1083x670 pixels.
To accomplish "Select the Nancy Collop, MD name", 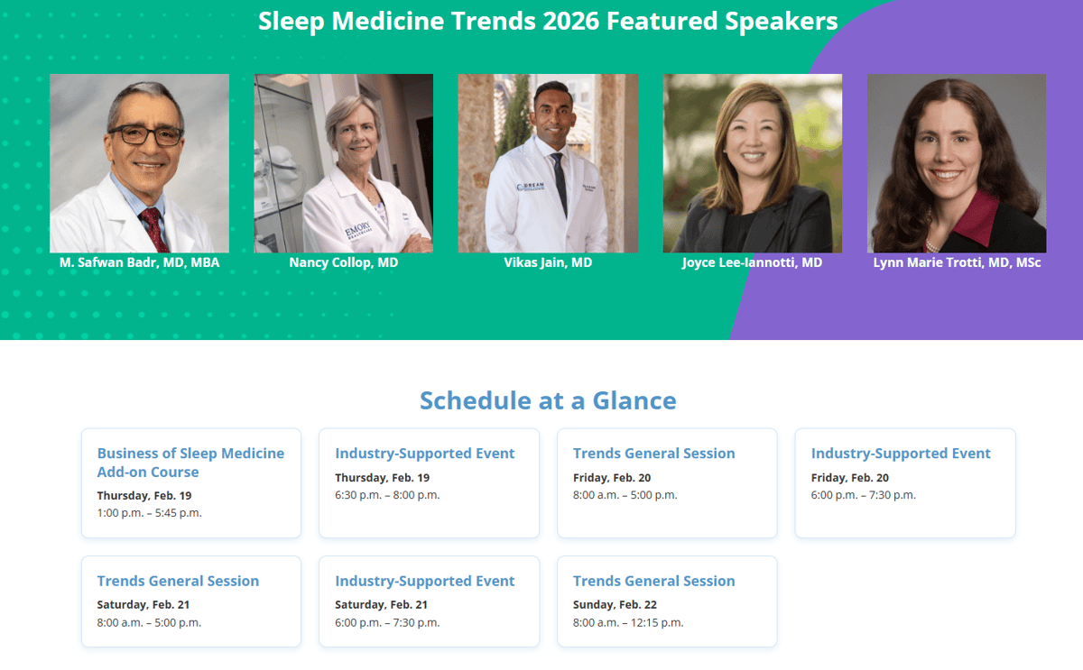I will click(343, 263).
